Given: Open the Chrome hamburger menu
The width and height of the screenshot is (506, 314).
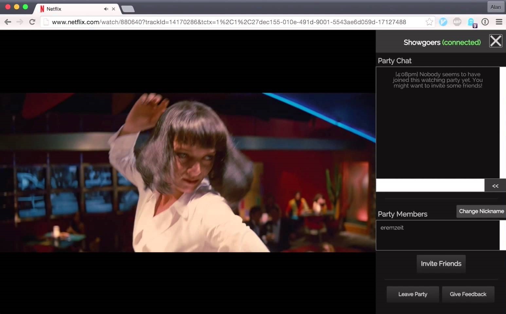Looking at the screenshot, I should 499,22.
